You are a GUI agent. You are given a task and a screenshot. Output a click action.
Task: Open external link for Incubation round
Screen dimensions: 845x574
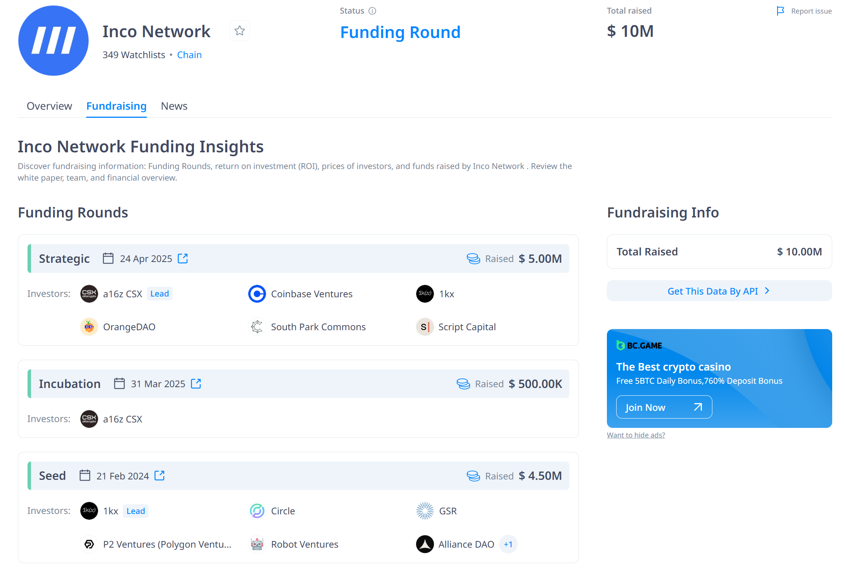click(196, 384)
